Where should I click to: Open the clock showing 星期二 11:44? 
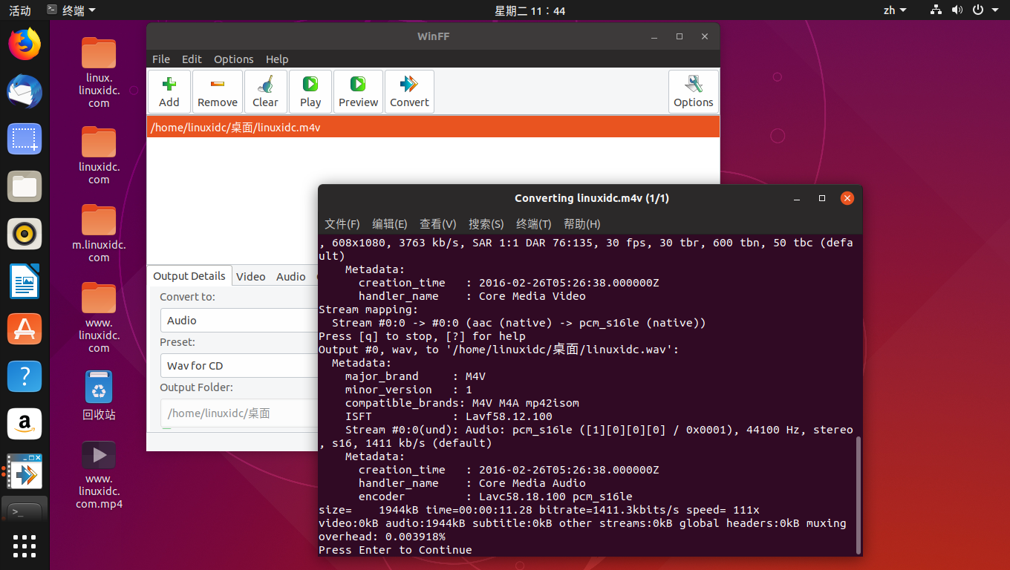pyautogui.click(x=530, y=10)
